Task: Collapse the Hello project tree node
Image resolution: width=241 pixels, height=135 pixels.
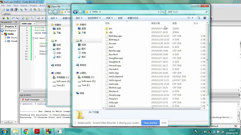Action: [2, 34]
